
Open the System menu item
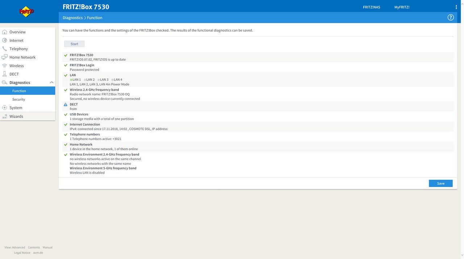[x=28, y=107]
